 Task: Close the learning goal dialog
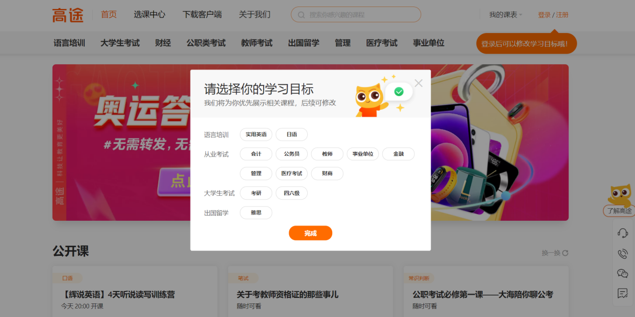pyautogui.click(x=418, y=83)
